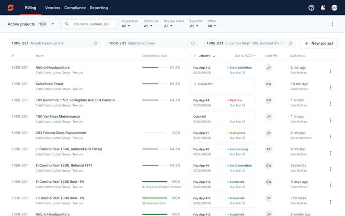Viewport: 345px width, 216px height.
Task: Click the clock icon on Salesforce Tower chip
Action: click(x=193, y=43)
